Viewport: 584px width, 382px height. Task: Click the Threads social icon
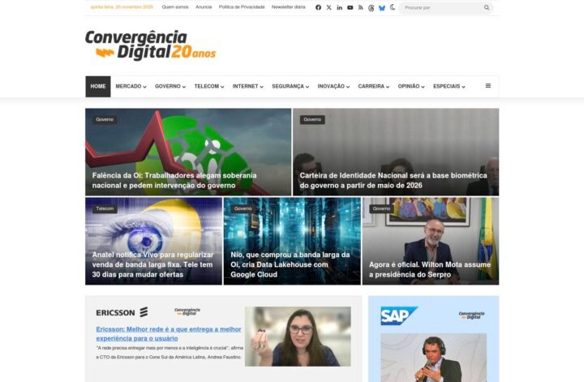click(x=371, y=7)
